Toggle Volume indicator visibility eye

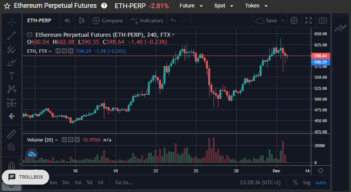[64, 140]
